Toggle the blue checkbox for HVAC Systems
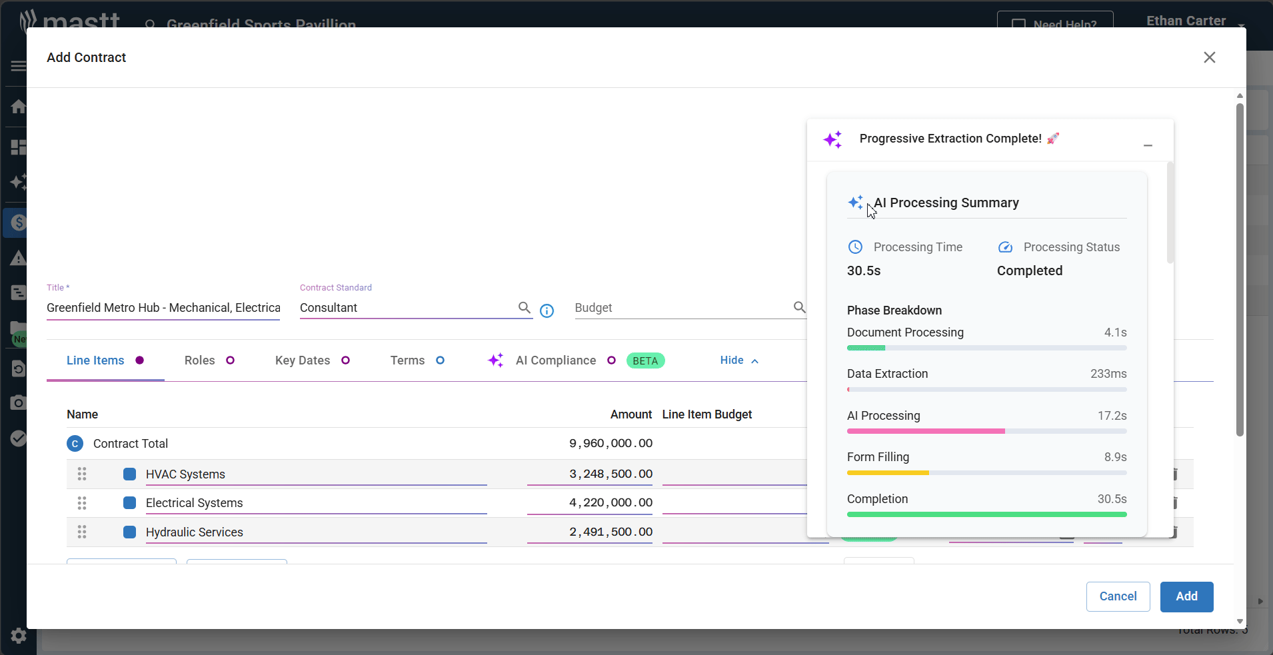This screenshot has width=1273, height=655. click(x=130, y=474)
